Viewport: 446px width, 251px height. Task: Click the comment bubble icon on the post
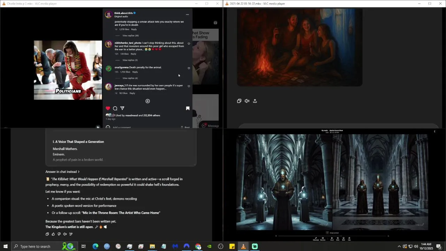click(x=115, y=108)
